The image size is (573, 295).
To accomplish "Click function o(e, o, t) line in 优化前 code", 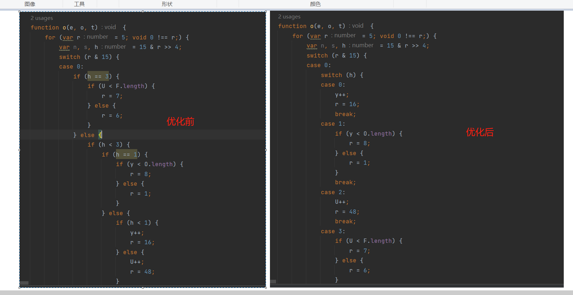I will tap(78, 27).
